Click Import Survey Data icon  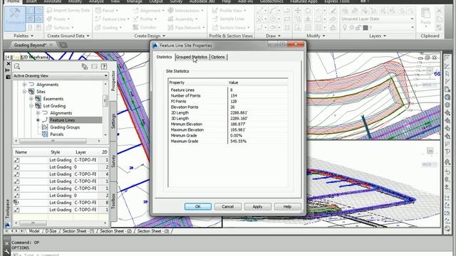[x=49, y=10]
